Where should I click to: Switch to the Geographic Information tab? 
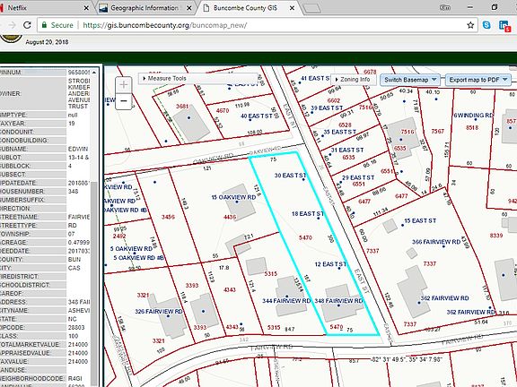tap(145, 8)
